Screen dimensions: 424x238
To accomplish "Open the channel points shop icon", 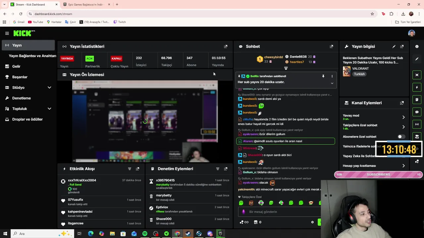I will point(256,222).
